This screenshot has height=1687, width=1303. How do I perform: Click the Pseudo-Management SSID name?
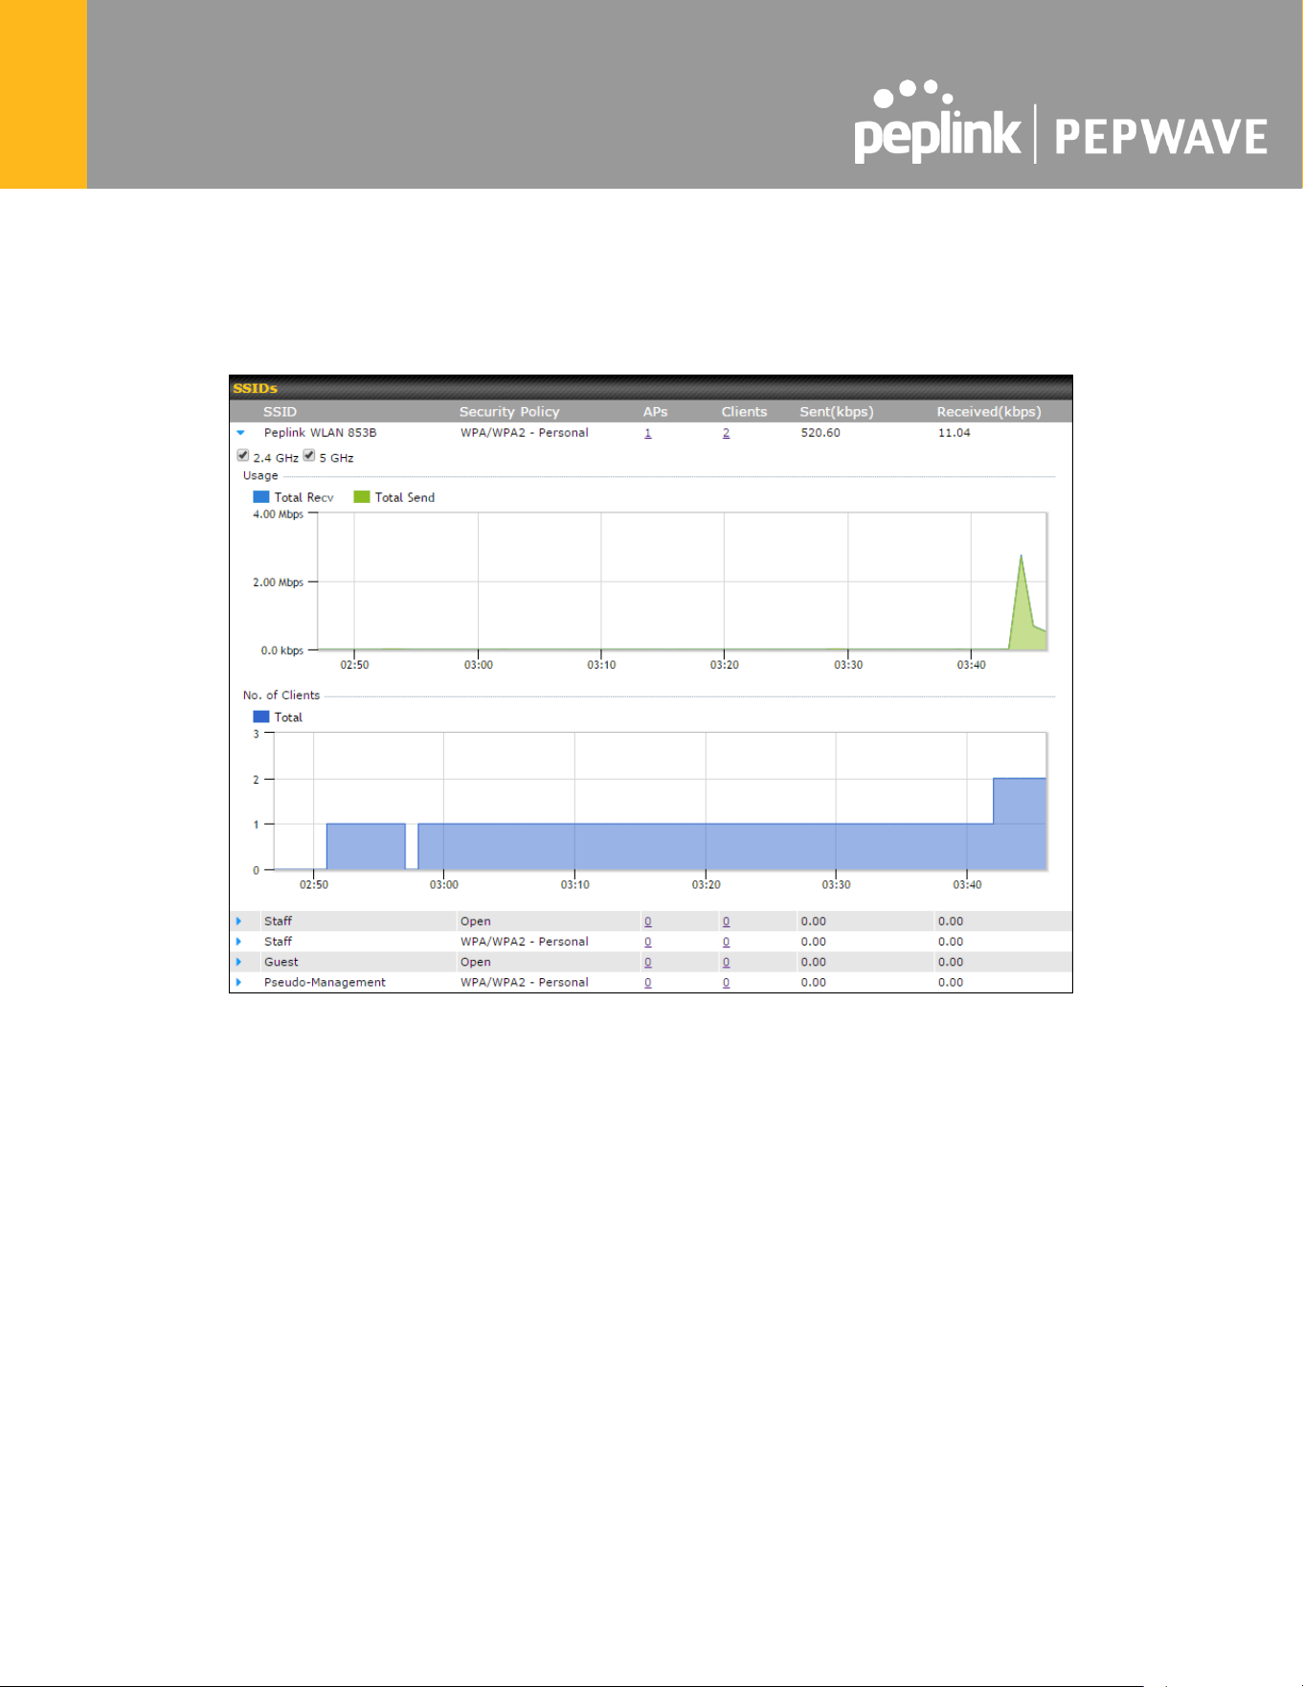click(x=325, y=982)
